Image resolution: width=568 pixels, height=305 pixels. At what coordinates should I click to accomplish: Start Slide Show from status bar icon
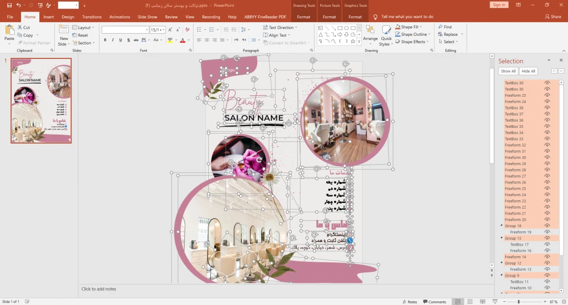(495, 302)
